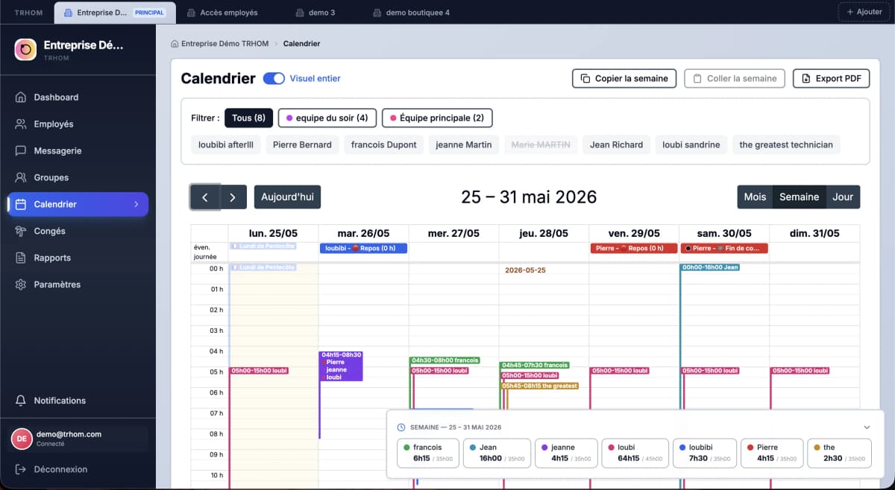
Task: Switch to Semaine view
Action: pos(800,197)
